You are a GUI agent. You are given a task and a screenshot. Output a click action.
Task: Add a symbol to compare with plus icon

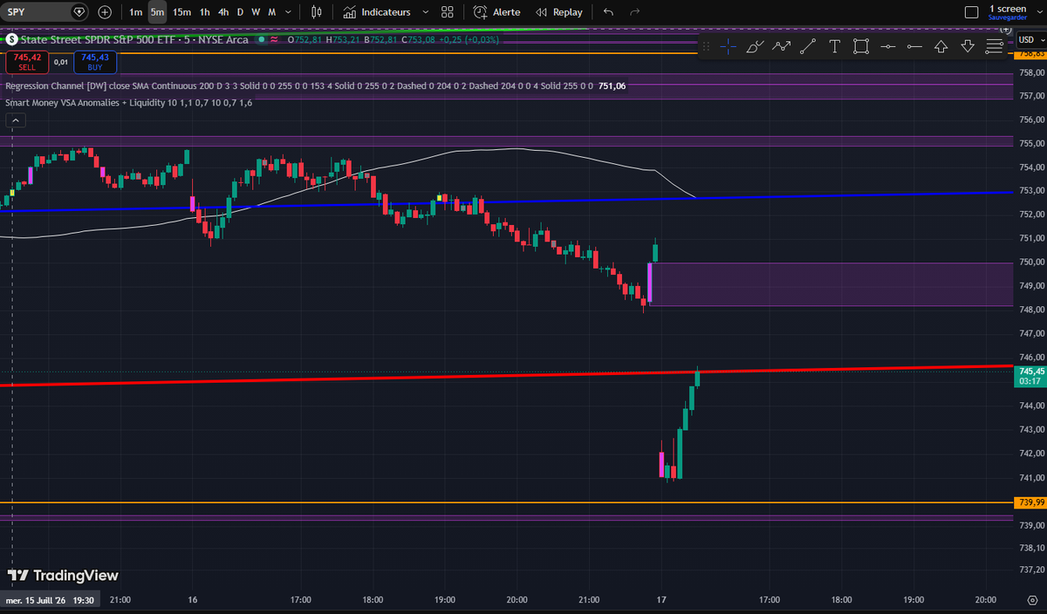point(105,12)
